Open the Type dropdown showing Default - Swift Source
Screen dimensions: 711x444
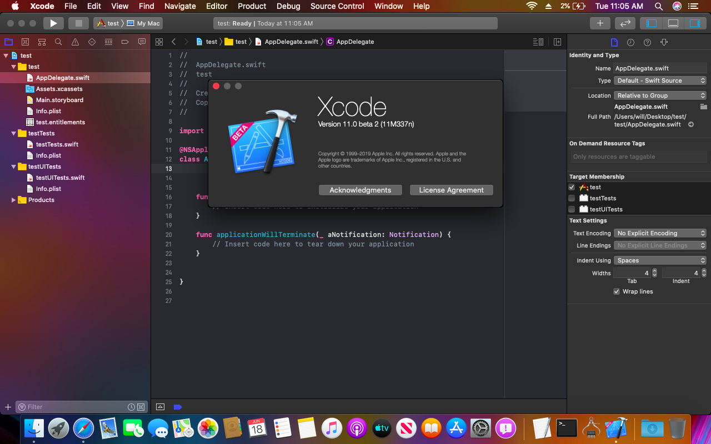coord(660,80)
